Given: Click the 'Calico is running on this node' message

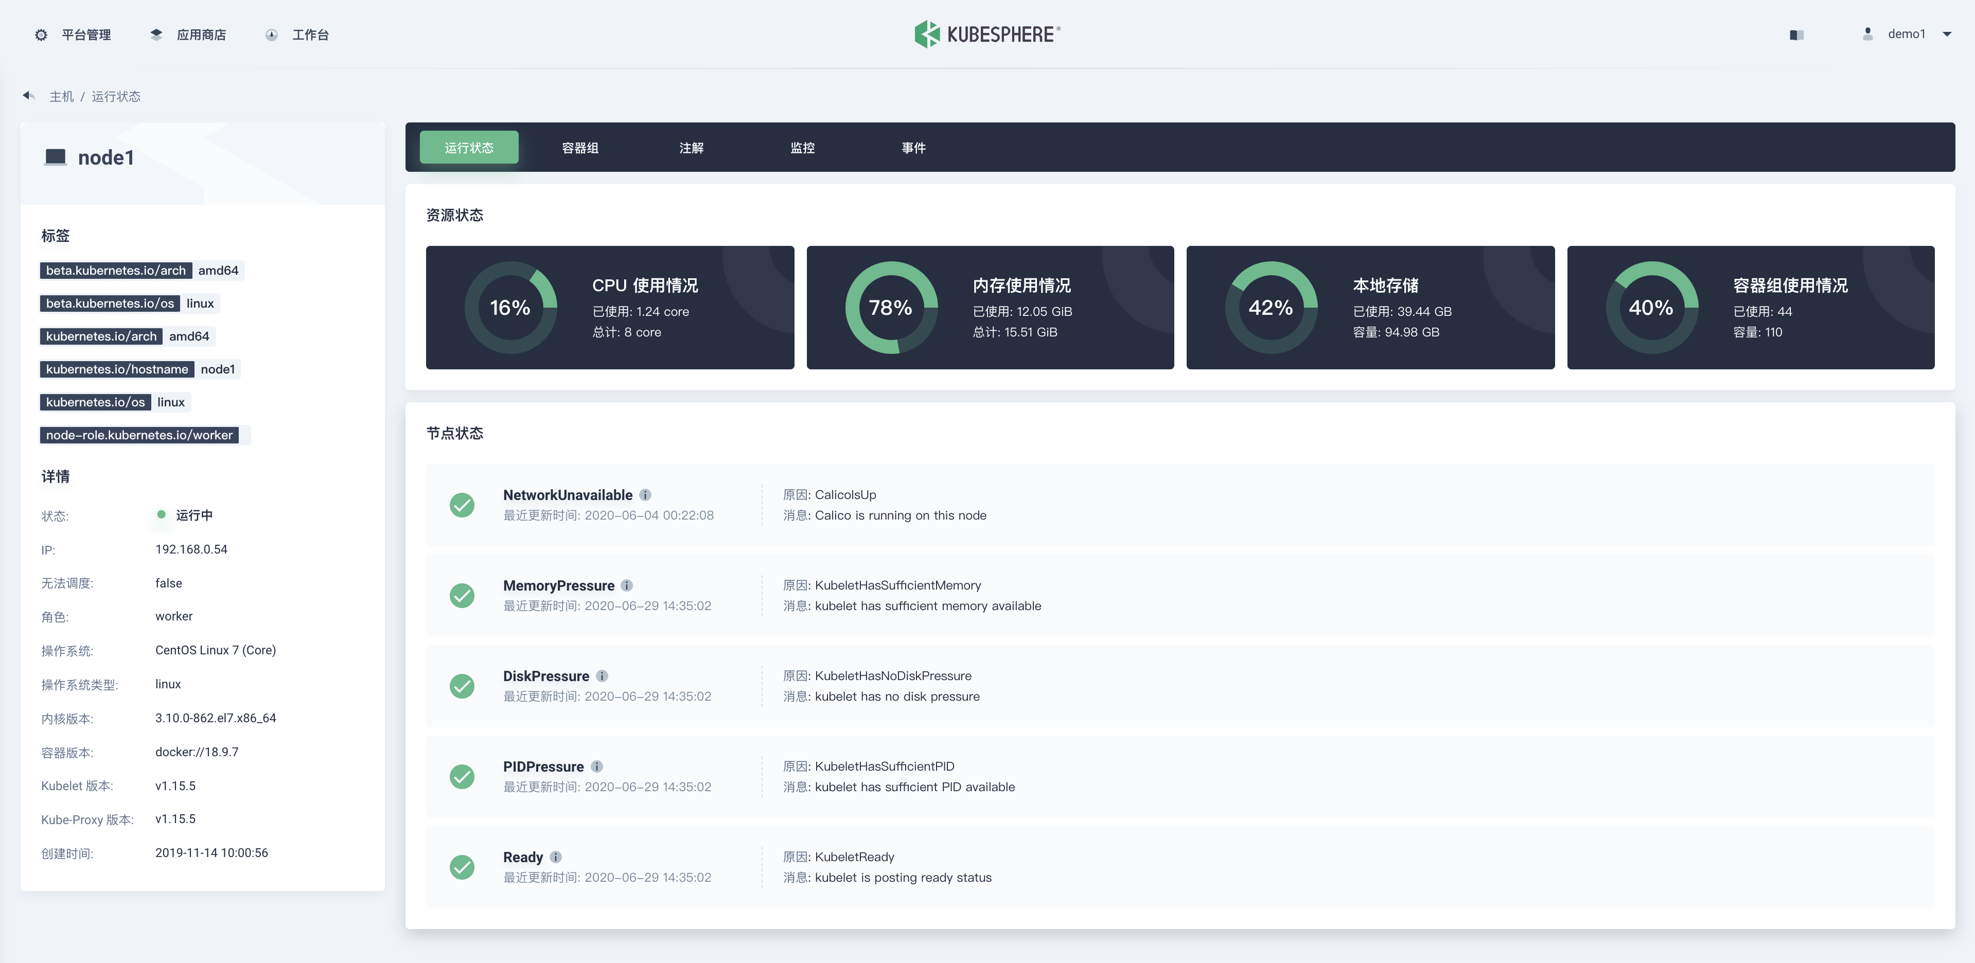Looking at the screenshot, I should [x=900, y=515].
